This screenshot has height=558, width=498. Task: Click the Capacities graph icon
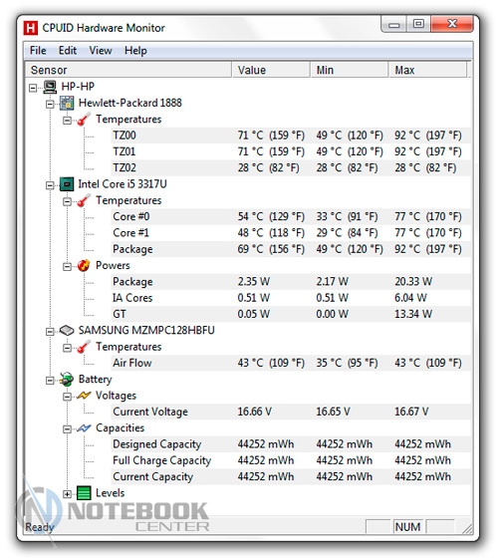click(84, 428)
